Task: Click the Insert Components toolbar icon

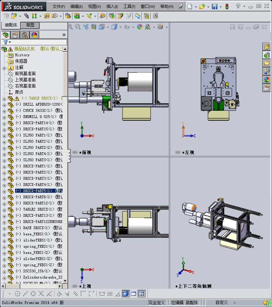Action: 14,16
